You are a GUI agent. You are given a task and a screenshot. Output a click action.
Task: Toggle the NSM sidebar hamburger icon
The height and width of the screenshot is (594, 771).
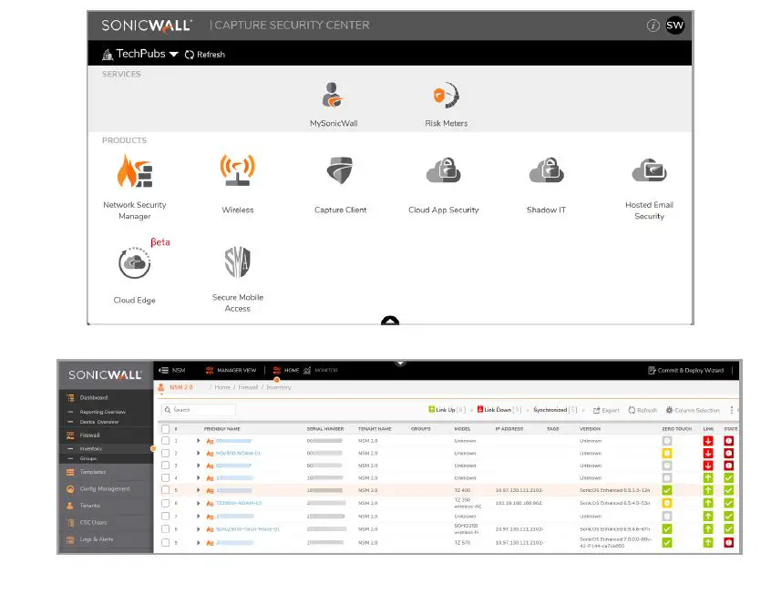[164, 370]
